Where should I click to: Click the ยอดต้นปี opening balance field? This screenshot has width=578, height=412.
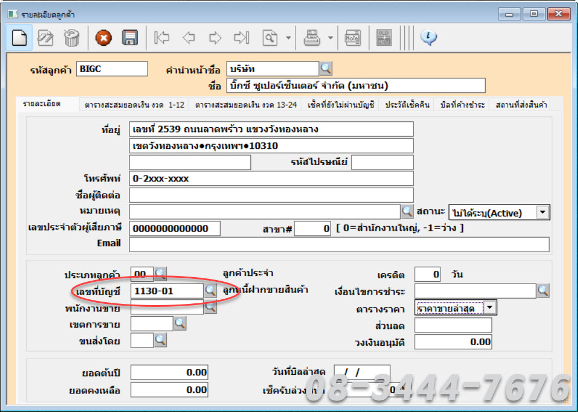pos(169,372)
